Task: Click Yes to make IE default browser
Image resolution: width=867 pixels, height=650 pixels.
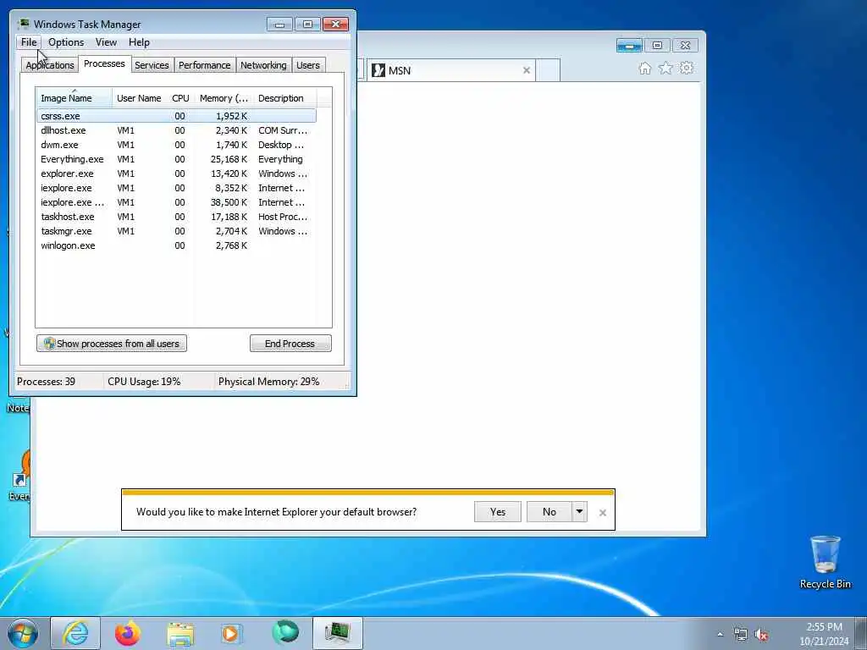Action: tap(498, 512)
